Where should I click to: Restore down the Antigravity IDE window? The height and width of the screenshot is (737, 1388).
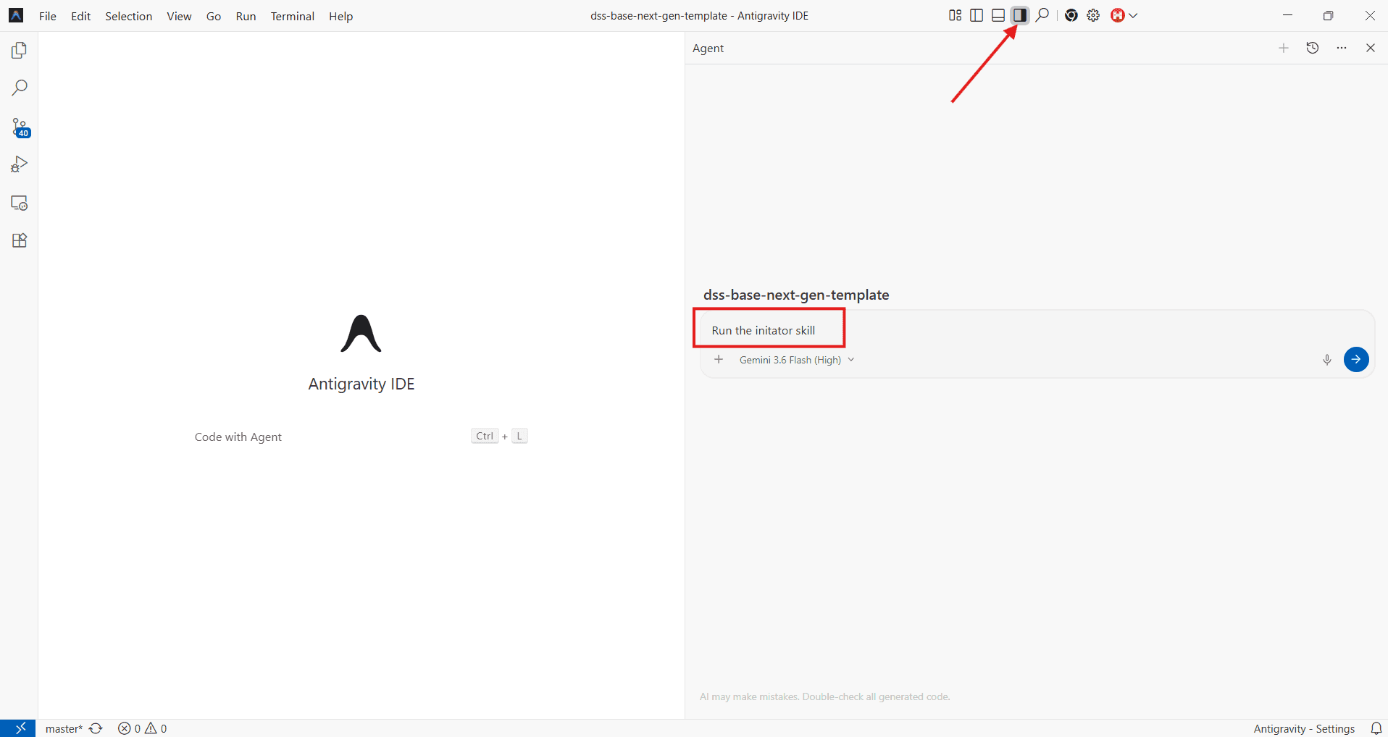tap(1328, 15)
